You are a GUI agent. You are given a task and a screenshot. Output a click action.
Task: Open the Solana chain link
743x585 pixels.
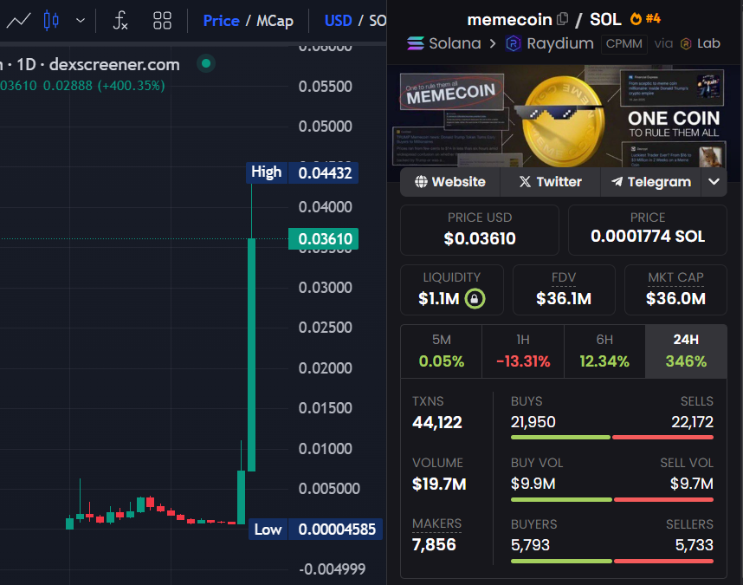click(455, 43)
